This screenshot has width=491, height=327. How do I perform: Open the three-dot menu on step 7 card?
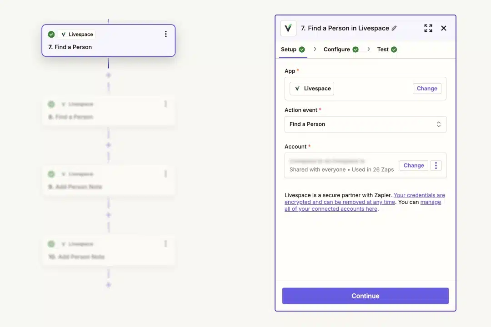[165, 34]
